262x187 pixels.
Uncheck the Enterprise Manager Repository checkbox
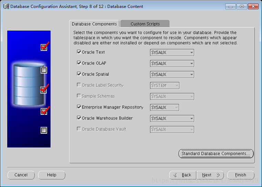[79, 107]
